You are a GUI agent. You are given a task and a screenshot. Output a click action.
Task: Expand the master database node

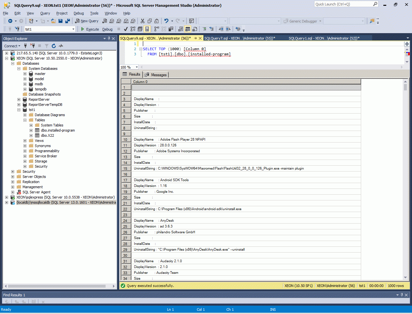25,74
